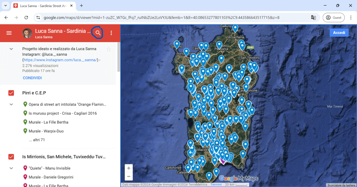Screen dimensions: 357x187
Task: Uncheck the Pirri e C.E.P layer
Action: click(11, 93)
